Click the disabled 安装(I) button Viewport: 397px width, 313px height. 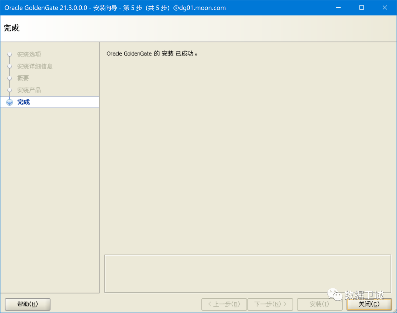[319, 304]
